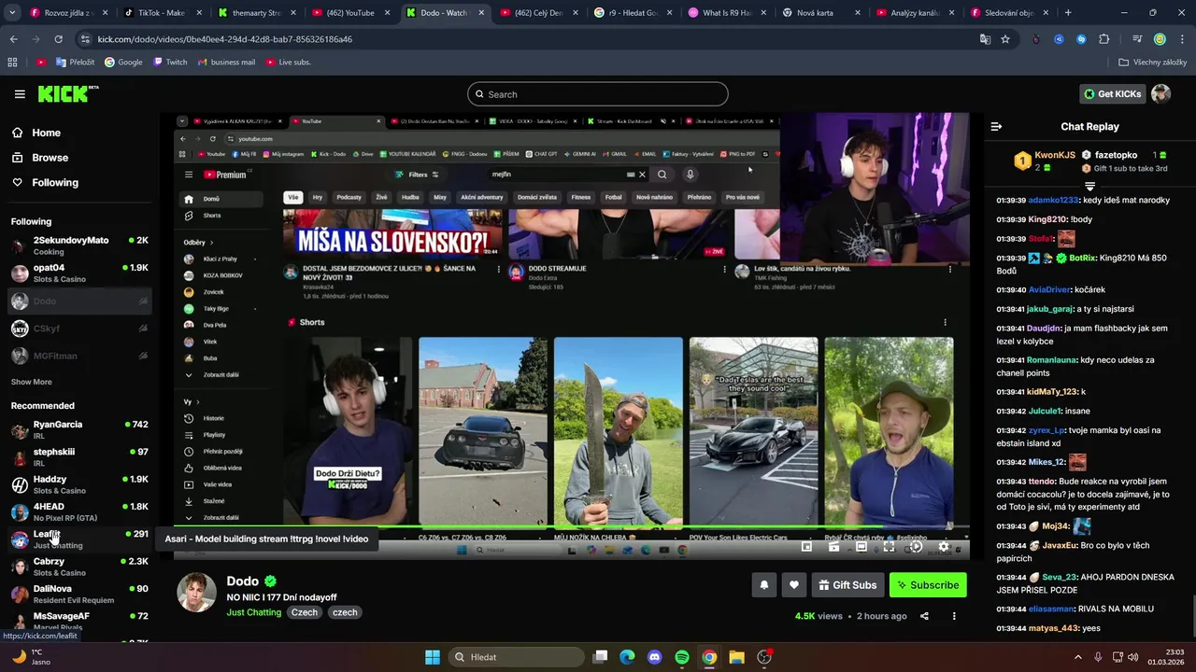1196x672 pixels.
Task: Open the RyanGarcia recommended channel
Action: (79, 429)
